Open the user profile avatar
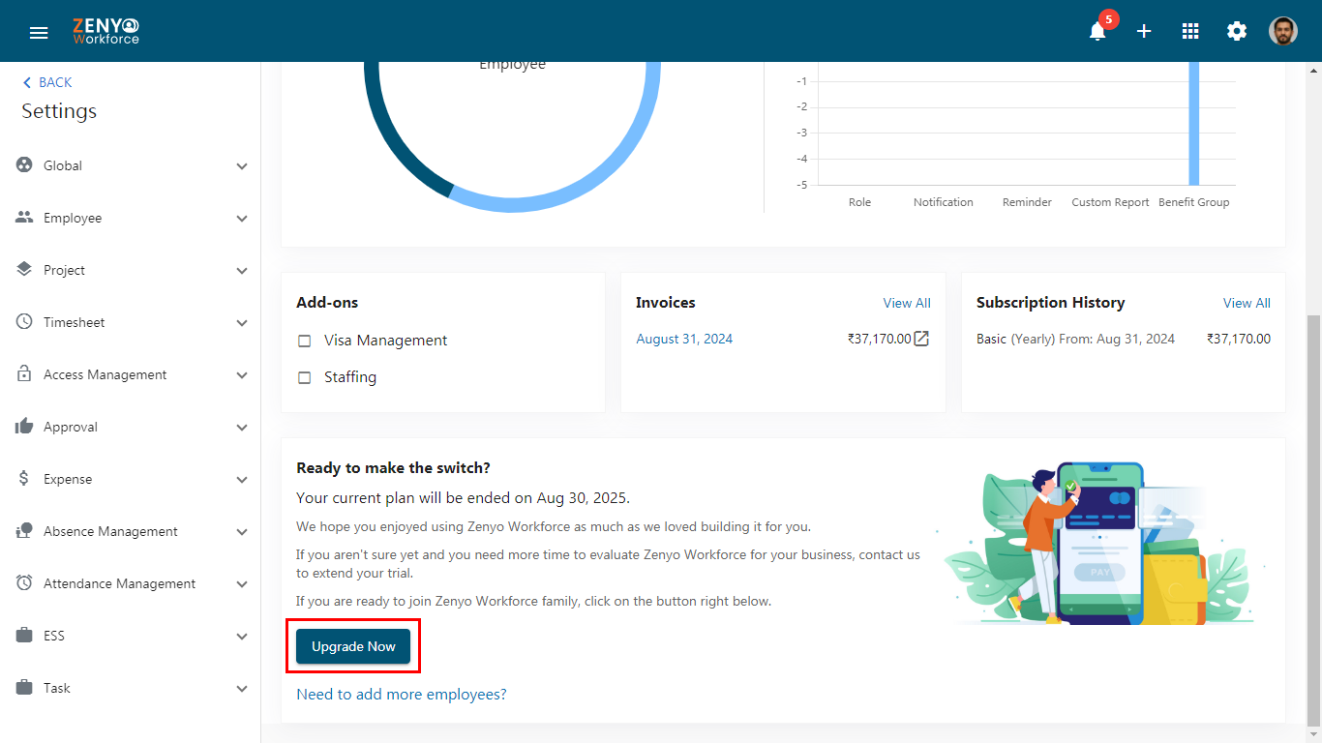This screenshot has width=1322, height=743. (1283, 31)
